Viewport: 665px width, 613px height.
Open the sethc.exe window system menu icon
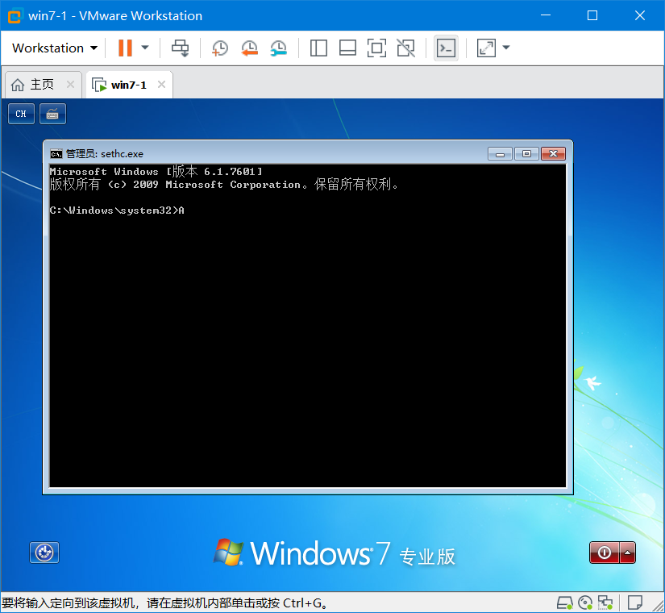pyautogui.click(x=56, y=154)
